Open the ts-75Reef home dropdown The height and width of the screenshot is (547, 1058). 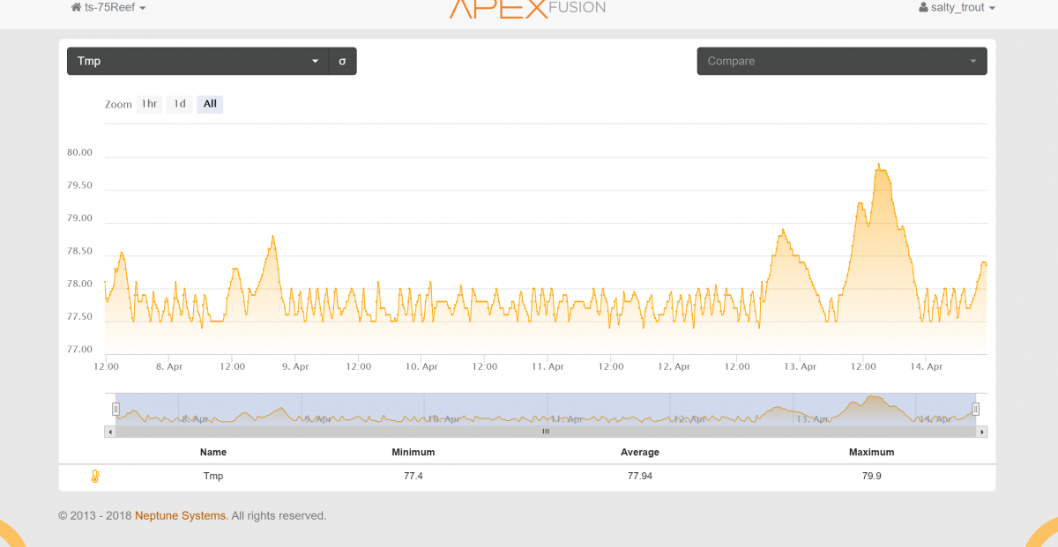(108, 7)
